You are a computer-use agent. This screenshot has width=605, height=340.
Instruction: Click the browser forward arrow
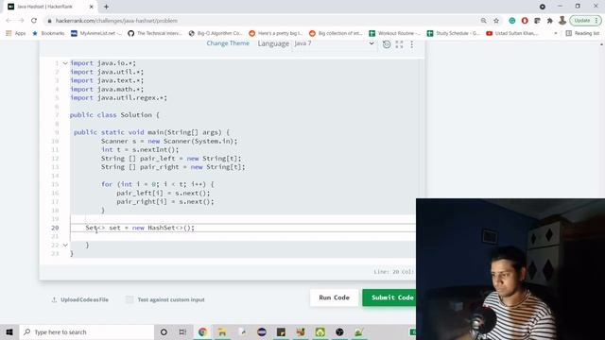(x=21, y=21)
